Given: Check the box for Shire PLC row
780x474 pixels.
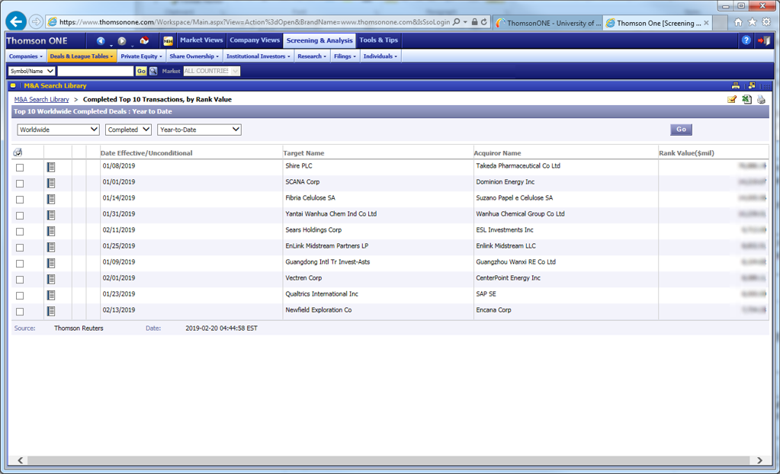Looking at the screenshot, I should tap(20, 168).
